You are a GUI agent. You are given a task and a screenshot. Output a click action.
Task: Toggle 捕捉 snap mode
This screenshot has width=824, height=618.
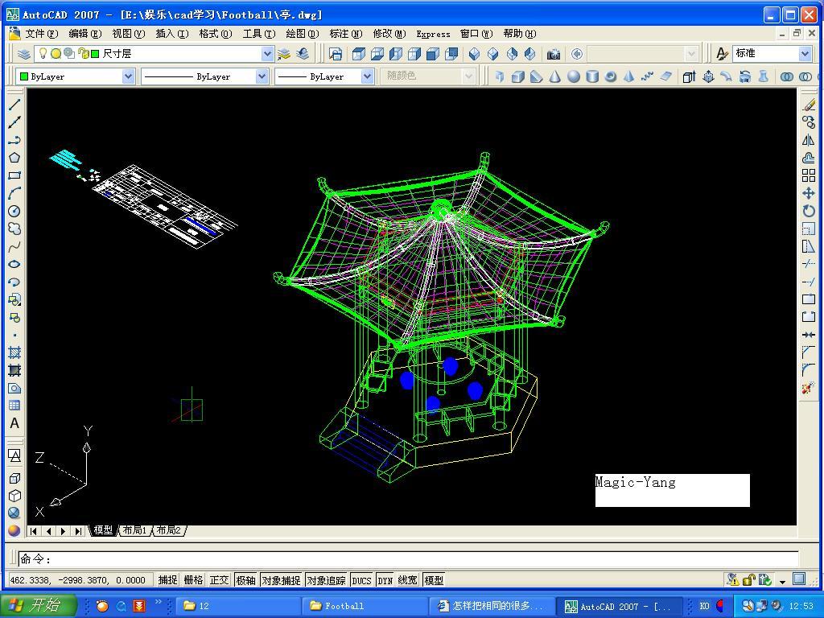coord(167,580)
